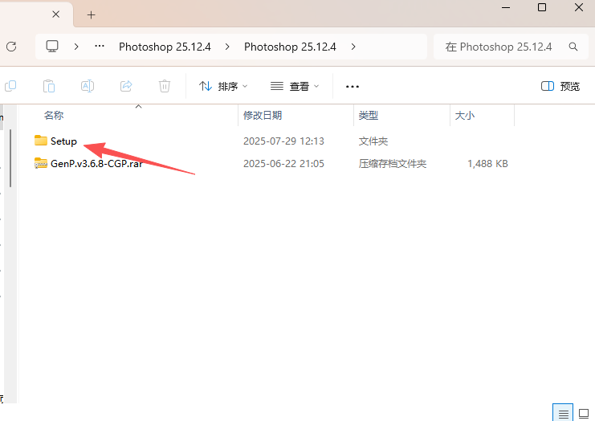Screen dimensions: 595x421
Task: Switch to details view in status bar
Action: point(563,413)
